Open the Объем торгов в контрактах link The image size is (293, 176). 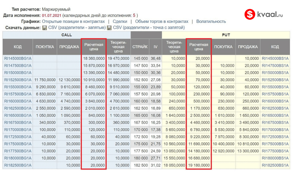click(162, 21)
